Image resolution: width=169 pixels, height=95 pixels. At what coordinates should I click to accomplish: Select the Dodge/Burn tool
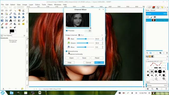[15, 27]
